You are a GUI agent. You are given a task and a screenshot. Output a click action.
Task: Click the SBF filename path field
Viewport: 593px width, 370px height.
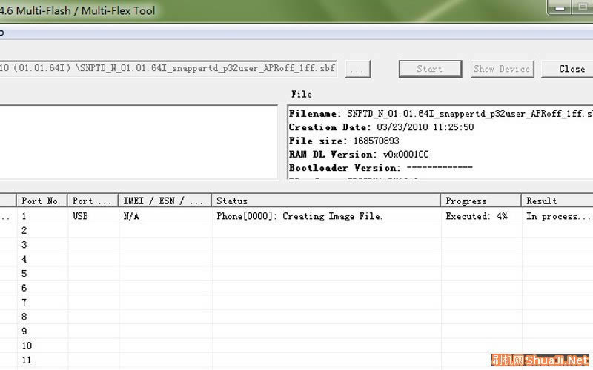tap(170, 69)
